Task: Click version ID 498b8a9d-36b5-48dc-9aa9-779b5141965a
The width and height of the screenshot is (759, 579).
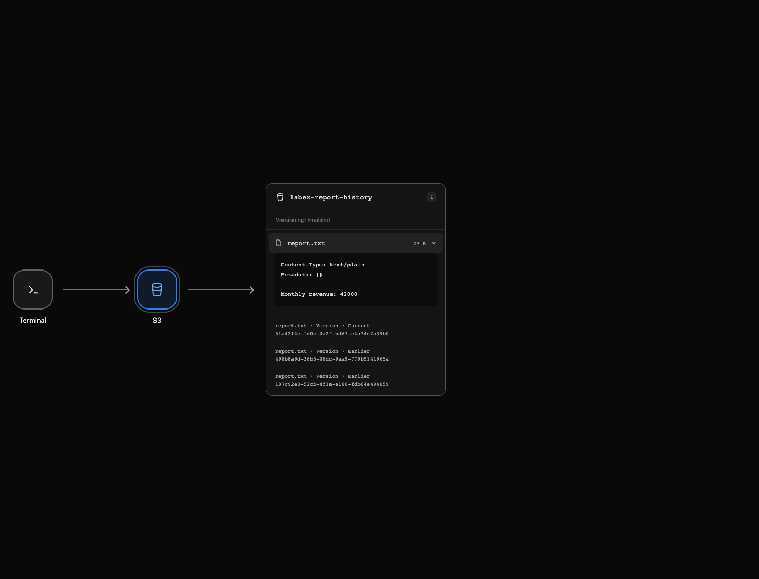Action: 332,359
